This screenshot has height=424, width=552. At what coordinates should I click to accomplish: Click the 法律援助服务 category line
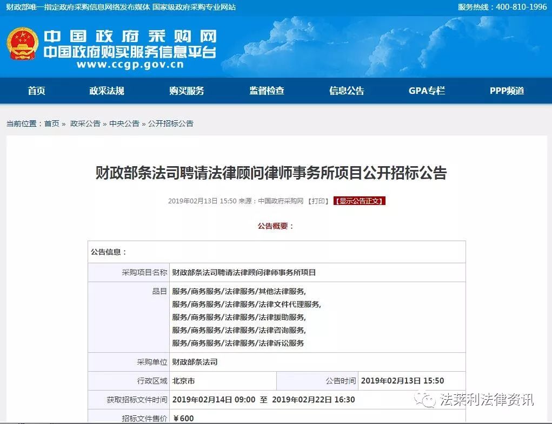pos(239,317)
